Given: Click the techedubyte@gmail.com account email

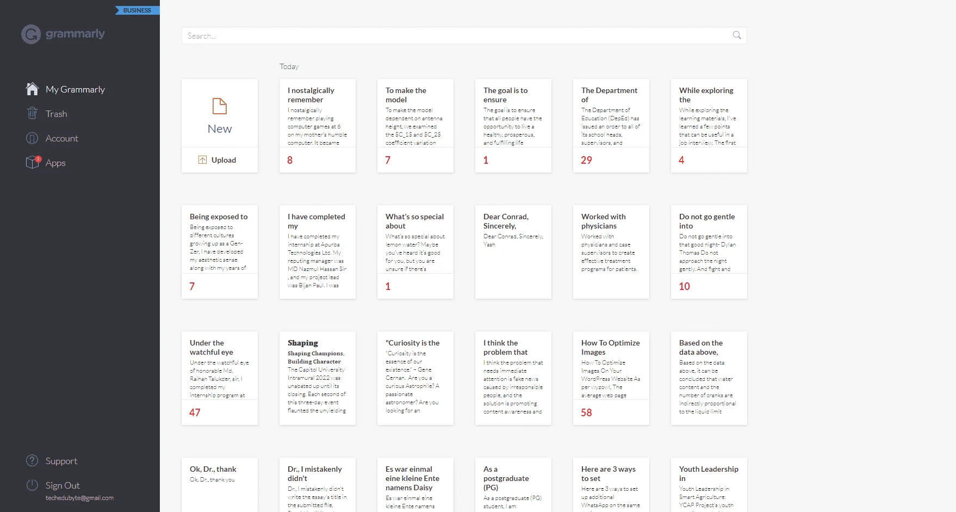Looking at the screenshot, I should coord(79,498).
